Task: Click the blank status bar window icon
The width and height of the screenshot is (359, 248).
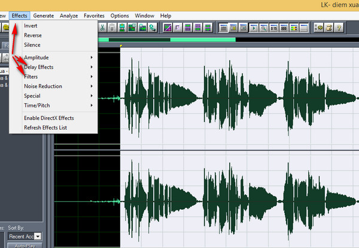Action: (x=304, y=28)
